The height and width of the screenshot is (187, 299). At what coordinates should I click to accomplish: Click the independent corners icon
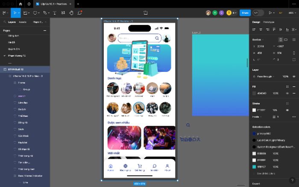click(294, 59)
